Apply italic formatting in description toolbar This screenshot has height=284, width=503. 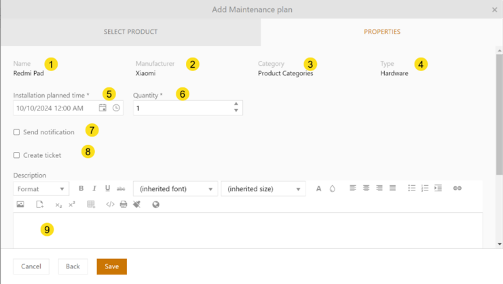[x=94, y=188]
